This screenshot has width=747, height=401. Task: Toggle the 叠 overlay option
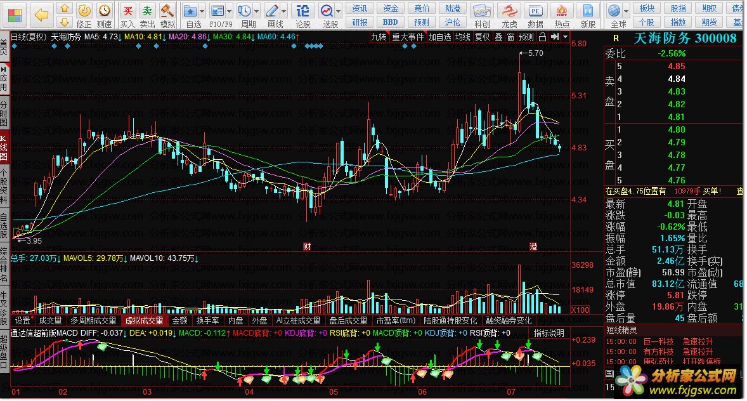(x=498, y=37)
